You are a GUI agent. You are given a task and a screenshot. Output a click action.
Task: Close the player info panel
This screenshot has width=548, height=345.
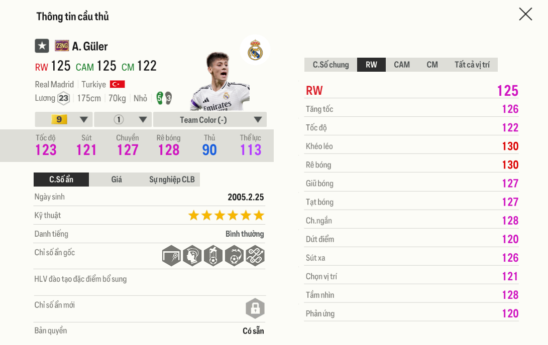pyautogui.click(x=525, y=15)
